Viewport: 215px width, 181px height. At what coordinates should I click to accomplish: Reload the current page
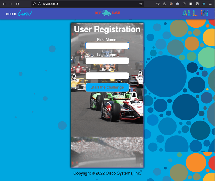click(17, 4)
